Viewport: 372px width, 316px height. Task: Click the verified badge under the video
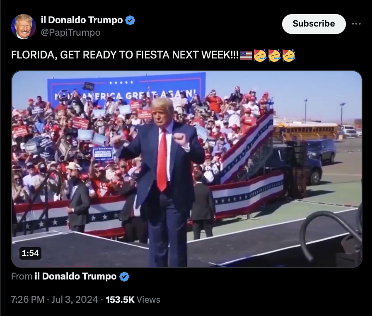124,277
